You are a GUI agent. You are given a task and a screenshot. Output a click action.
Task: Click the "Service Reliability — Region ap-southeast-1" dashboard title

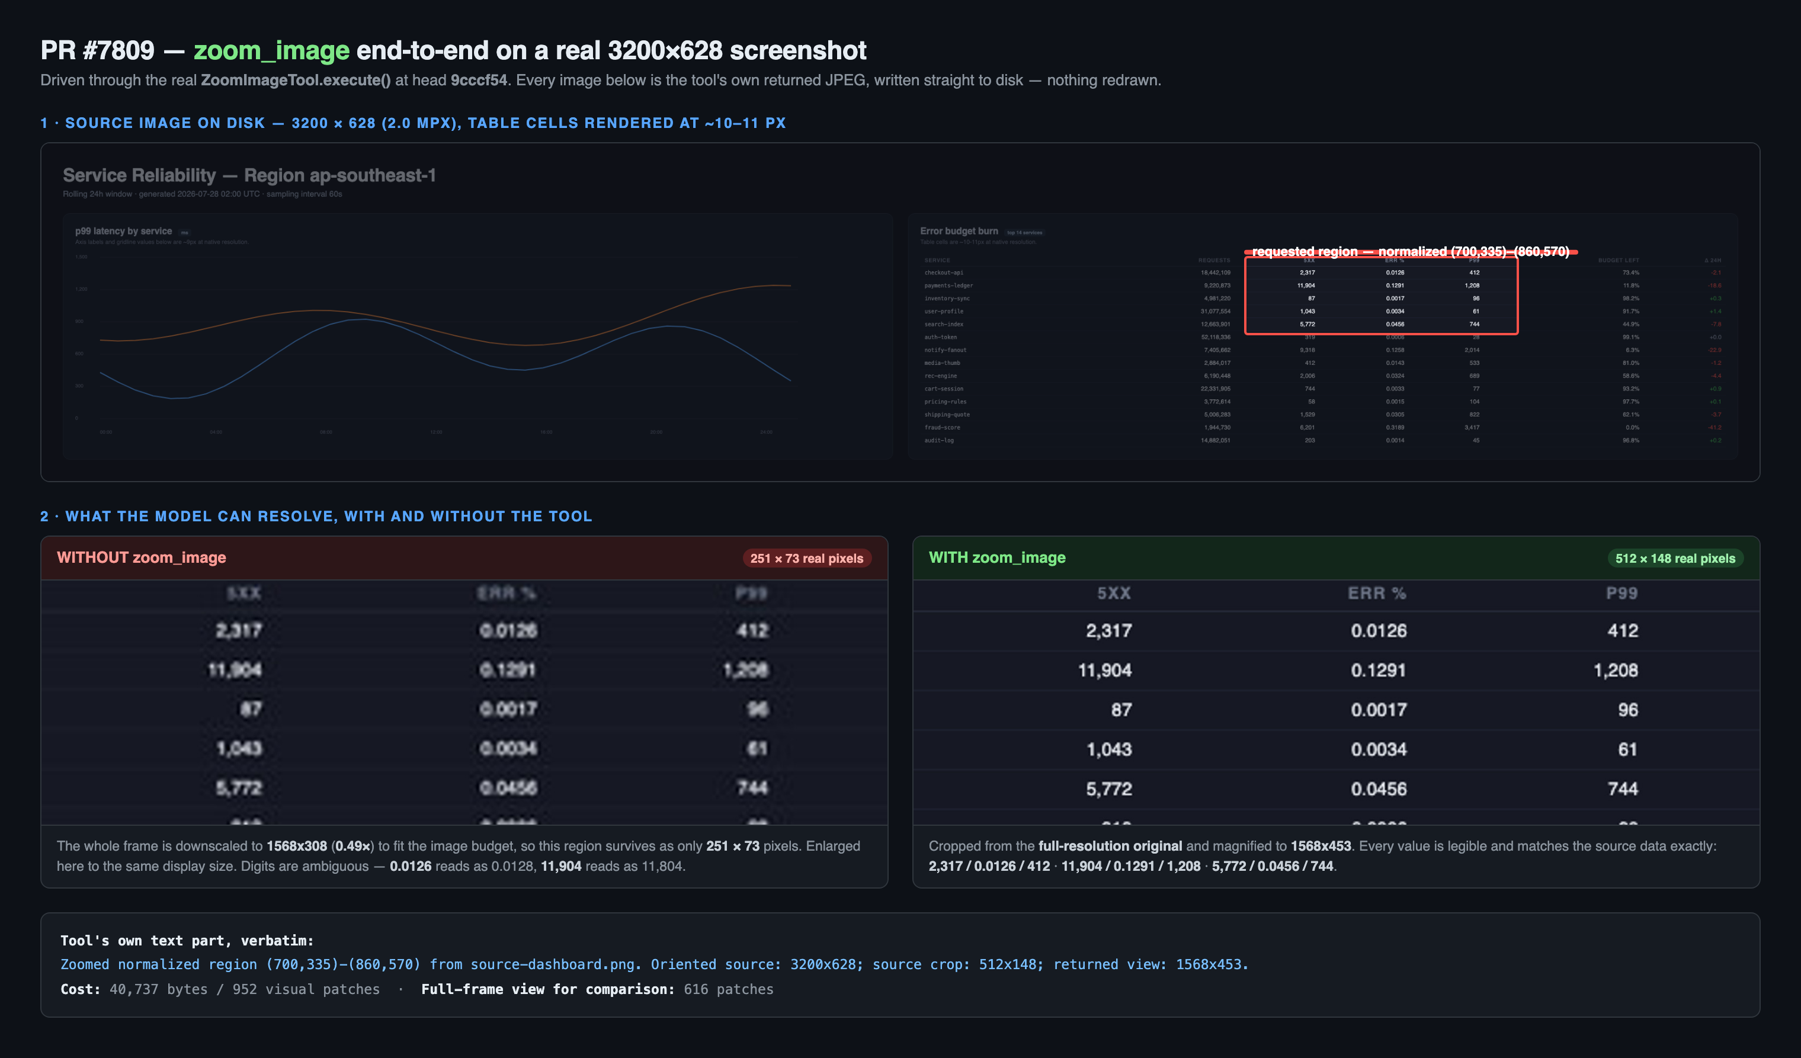(249, 175)
